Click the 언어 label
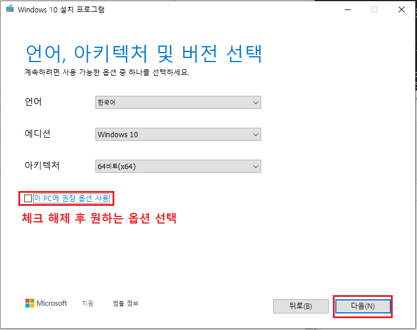The image size is (417, 330). [33, 102]
